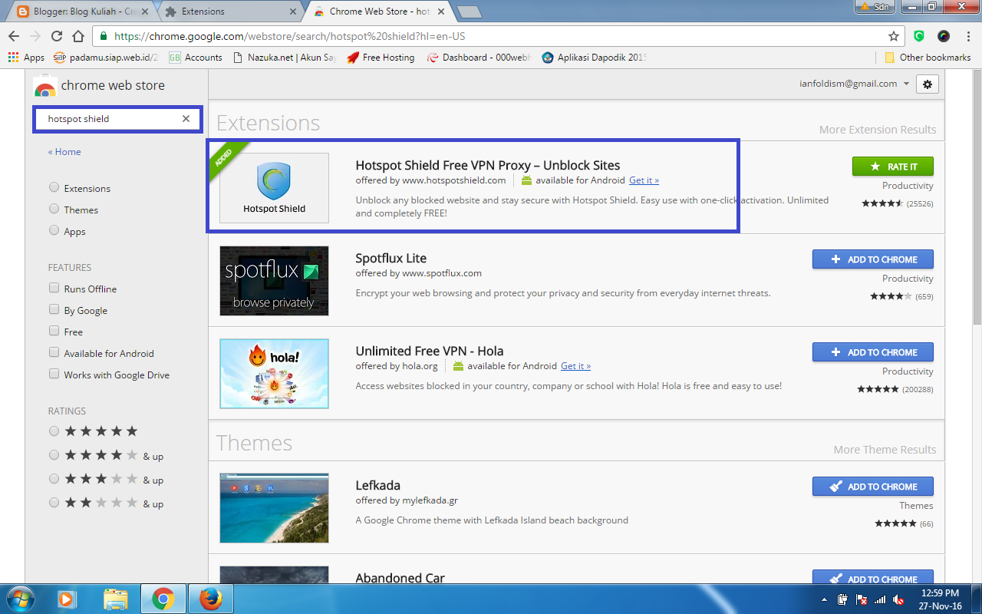Enable the Runs Offline checkbox

(54, 288)
